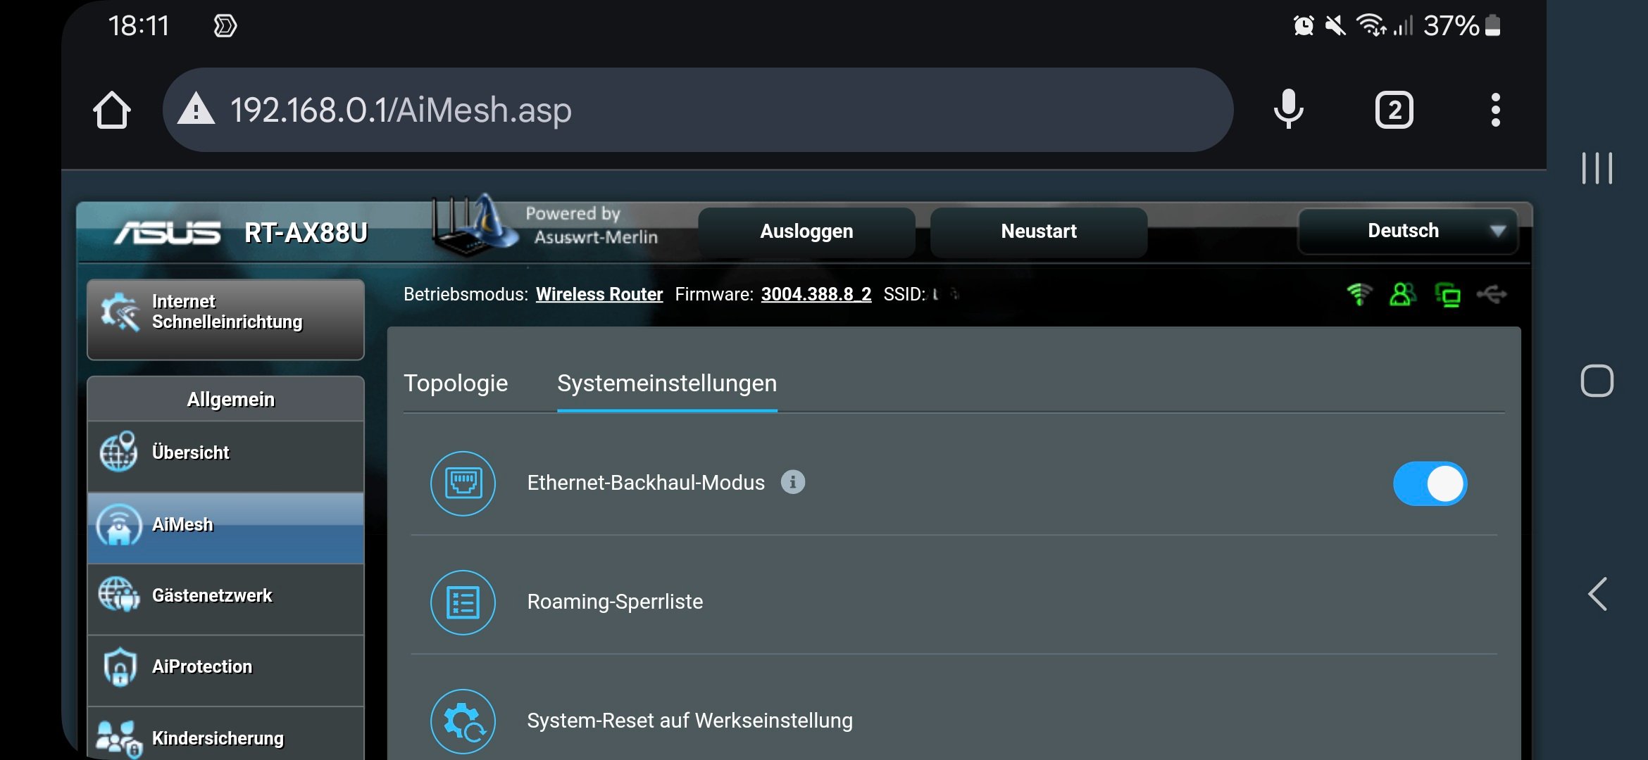Open the browser three-dot menu
The image size is (1648, 760).
click(x=1495, y=110)
